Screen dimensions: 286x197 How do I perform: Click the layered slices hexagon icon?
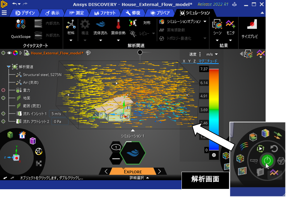[x=253, y=137]
